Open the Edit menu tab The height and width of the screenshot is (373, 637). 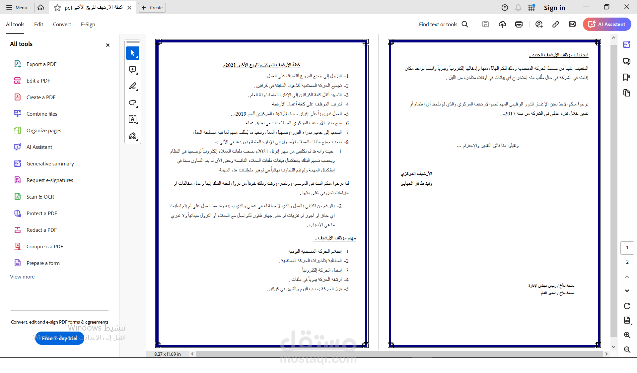(38, 25)
